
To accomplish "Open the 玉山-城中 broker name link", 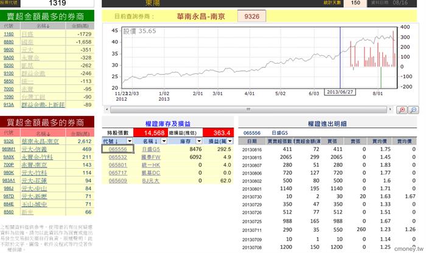I will pyautogui.click(x=34, y=204).
